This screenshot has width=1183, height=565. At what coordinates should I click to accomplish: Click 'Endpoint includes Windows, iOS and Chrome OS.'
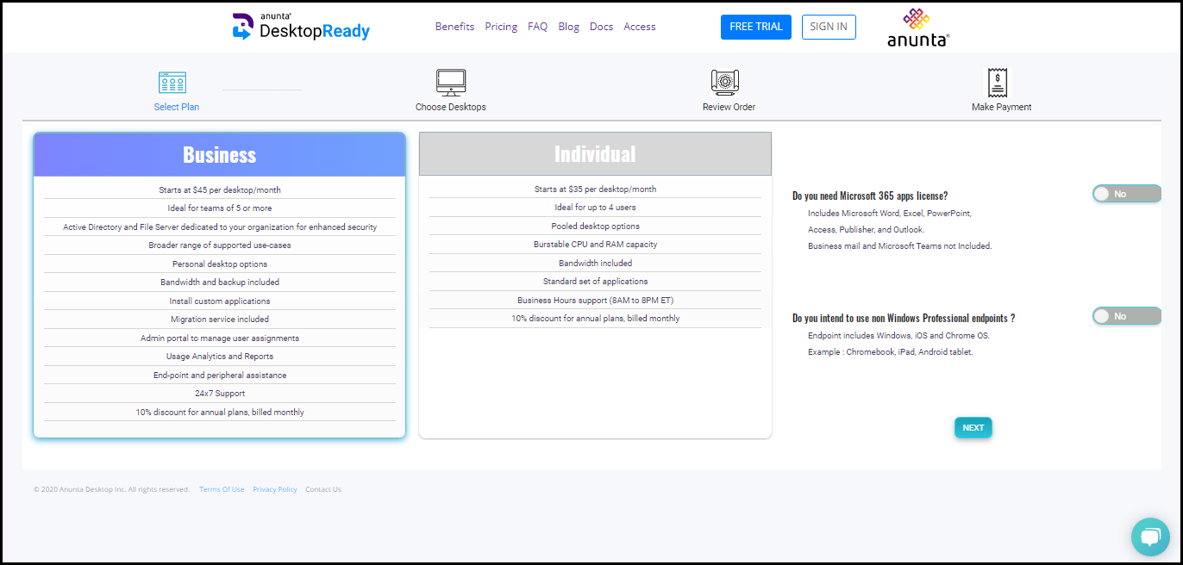[898, 336]
